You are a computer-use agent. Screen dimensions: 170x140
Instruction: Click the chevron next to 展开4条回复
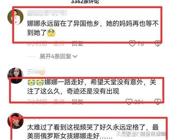coord(75,57)
